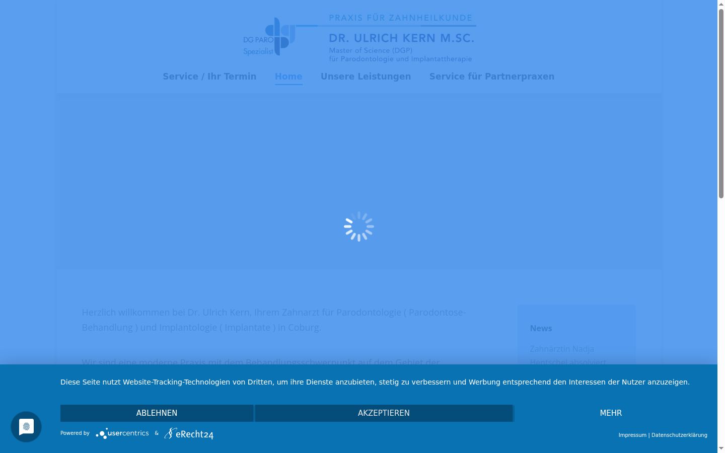Open the Usercentrics logo link
This screenshot has width=725, height=453.
pos(122,433)
